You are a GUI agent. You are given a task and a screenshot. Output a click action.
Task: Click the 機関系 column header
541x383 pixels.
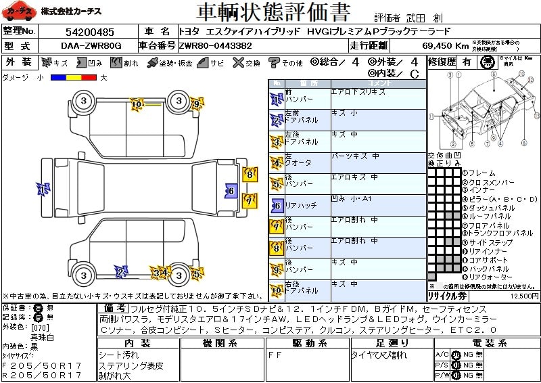222,343
